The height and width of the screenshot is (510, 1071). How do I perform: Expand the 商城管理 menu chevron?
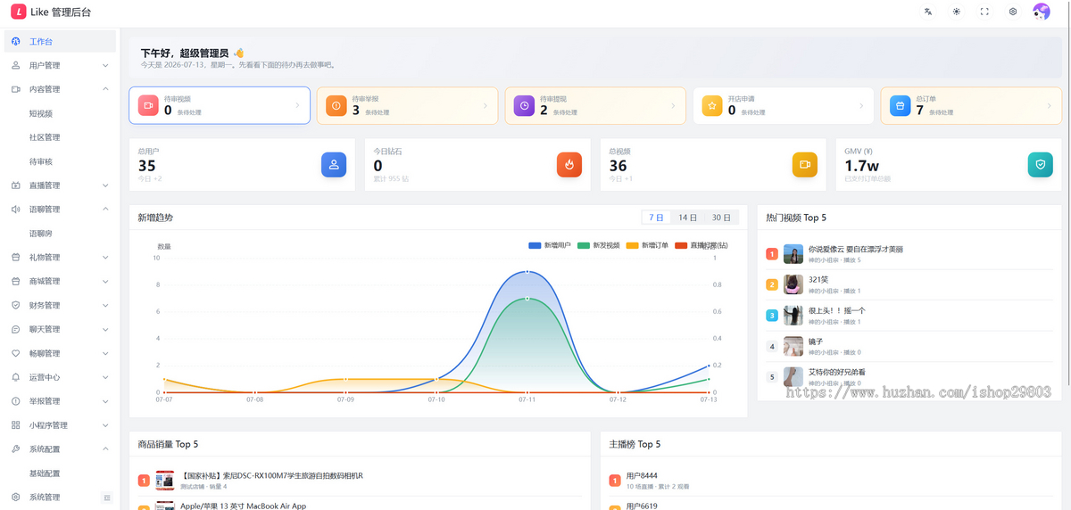(x=105, y=282)
